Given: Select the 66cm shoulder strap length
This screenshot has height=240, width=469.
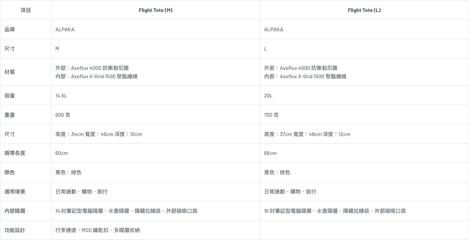Looking at the screenshot, I should [270, 153].
